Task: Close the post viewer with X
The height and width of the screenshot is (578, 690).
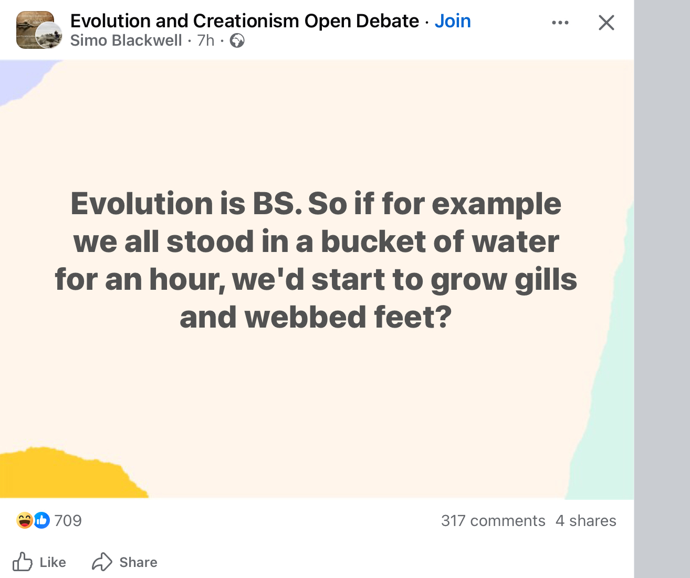Action: pyautogui.click(x=606, y=23)
